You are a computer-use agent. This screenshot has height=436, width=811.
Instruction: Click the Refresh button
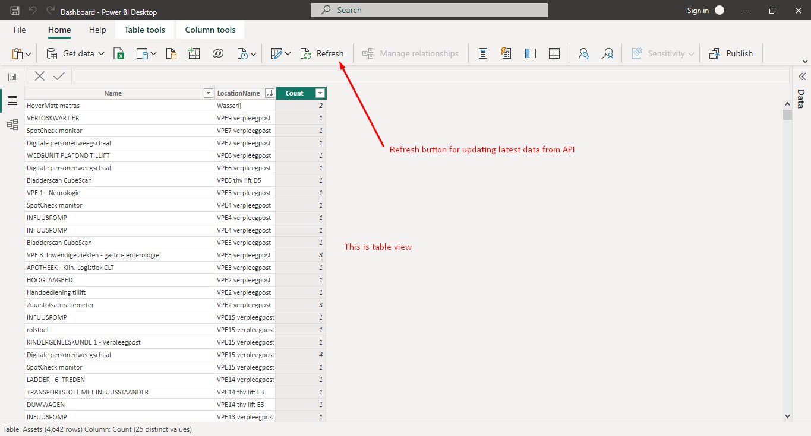323,54
